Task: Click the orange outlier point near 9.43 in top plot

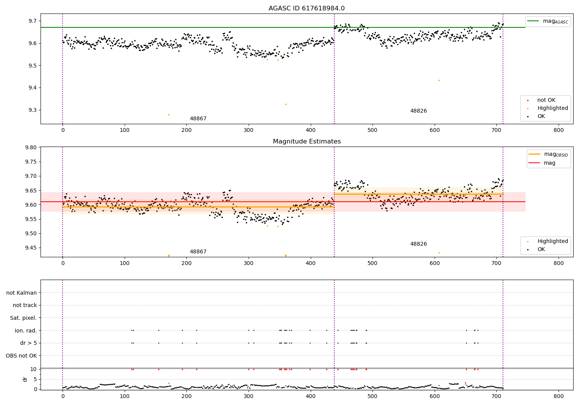Action: (439, 80)
